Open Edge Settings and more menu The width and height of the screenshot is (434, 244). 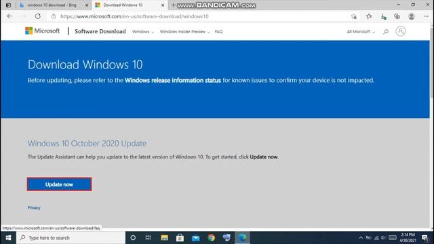pyautogui.click(x=426, y=16)
